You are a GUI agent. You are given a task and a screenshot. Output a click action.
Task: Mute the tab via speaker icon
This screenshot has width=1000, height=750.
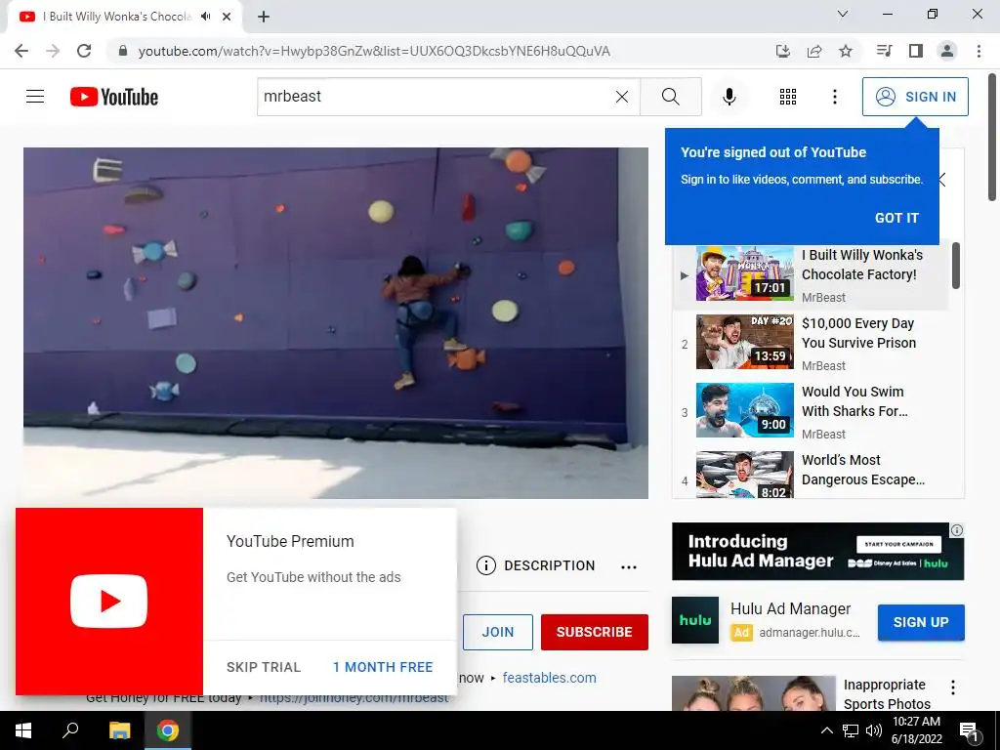pyautogui.click(x=205, y=17)
